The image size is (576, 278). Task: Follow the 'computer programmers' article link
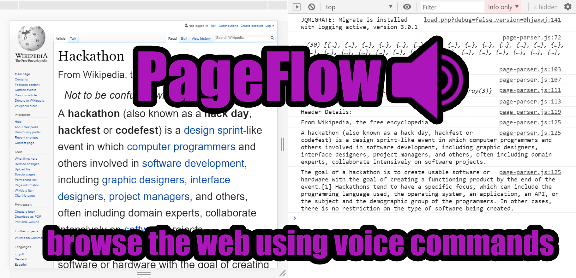[x=181, y=147]
